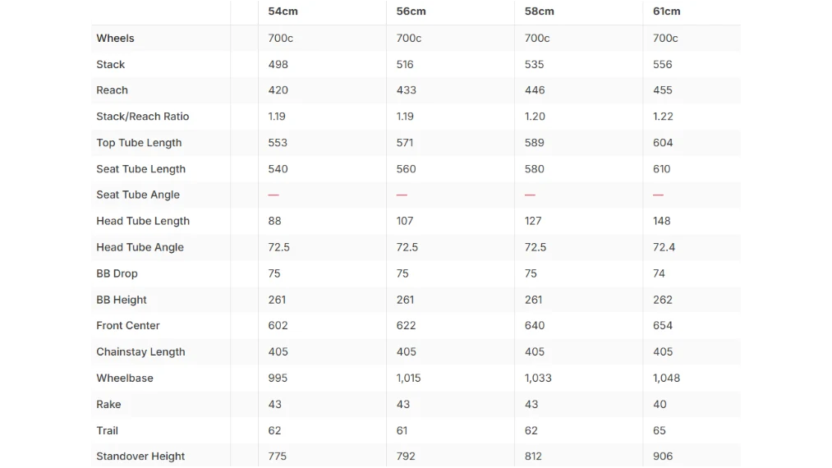Click the Stack/Reach Ratio row label
The image size is (832, 468).
(x=143, y=117)
